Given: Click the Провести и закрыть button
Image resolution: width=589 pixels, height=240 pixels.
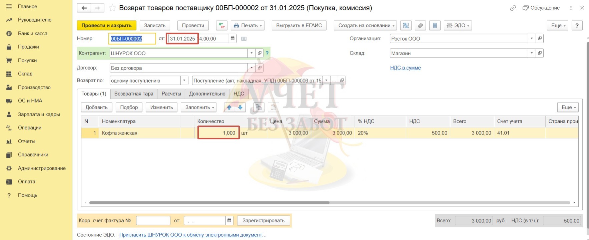Looking at the screenshot, I should click(106, 26).
